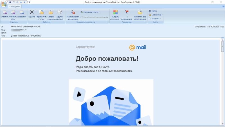Image resolution: width=225 pixels, height=127 pixels.
Task: Click the save icon in quick access toolbar
Action: pos(10,2)
